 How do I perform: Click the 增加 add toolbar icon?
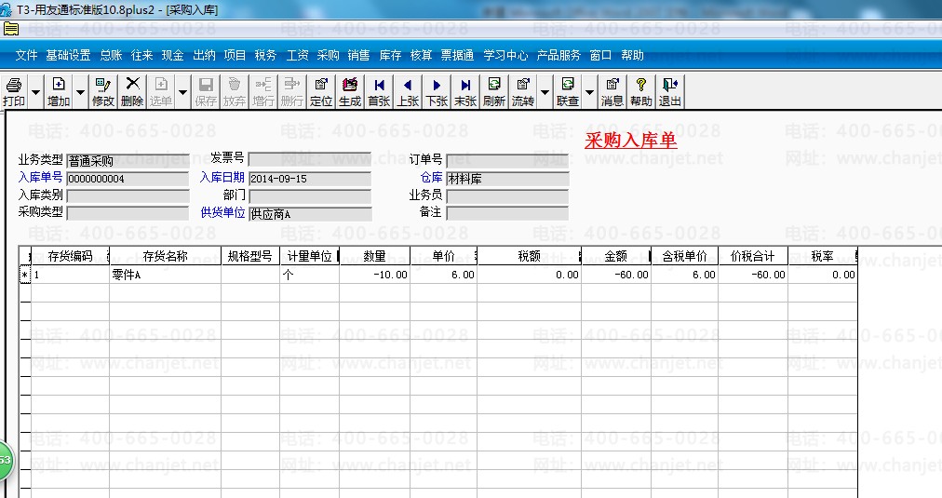pos(59,92)
